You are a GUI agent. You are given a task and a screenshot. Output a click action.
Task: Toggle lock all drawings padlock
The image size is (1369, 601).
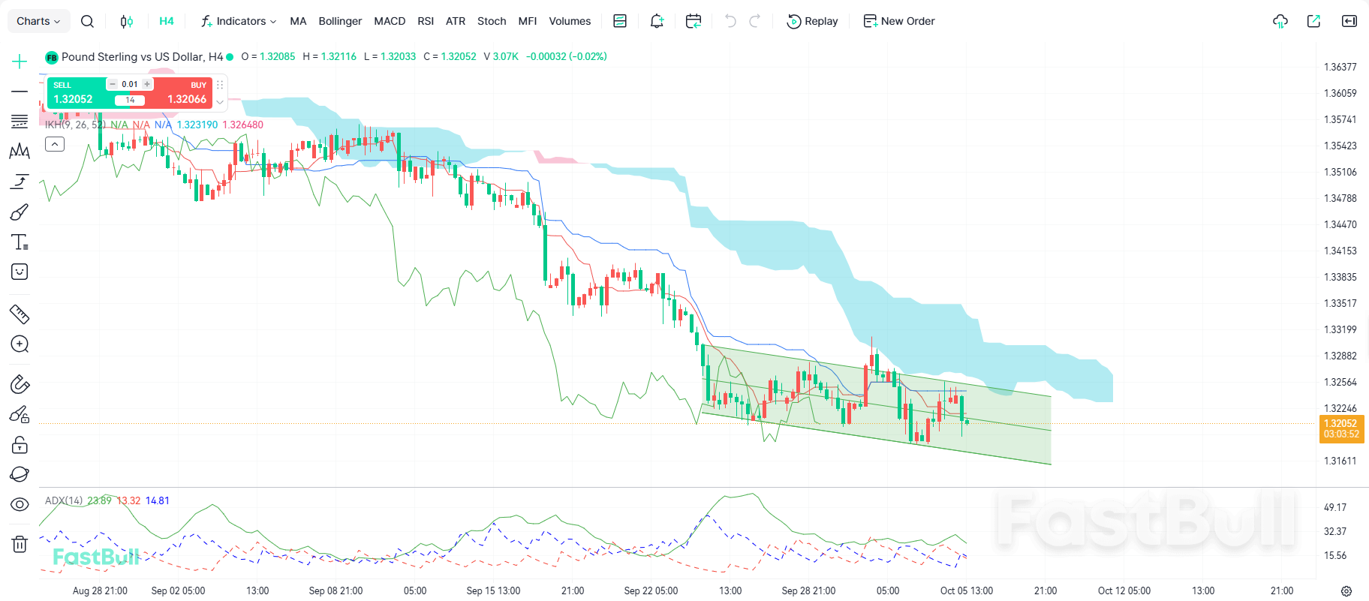pos(20,445)
